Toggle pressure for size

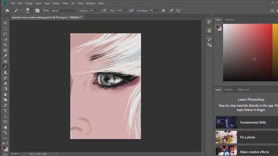tap(171, 10)
